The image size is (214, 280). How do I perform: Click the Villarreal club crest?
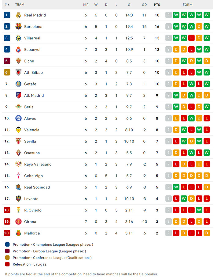pyautogui.click(x=18, y=38)
